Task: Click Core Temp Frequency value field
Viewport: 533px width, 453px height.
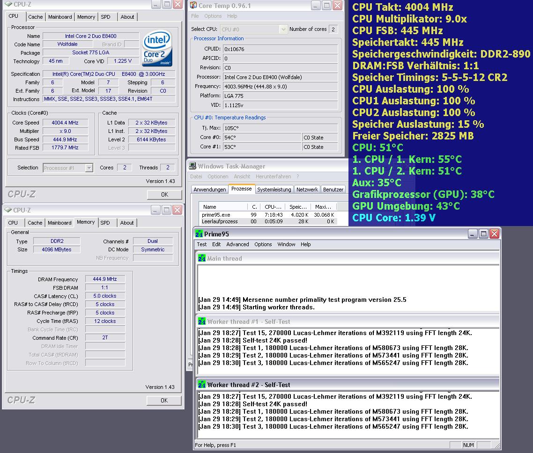Action: [x=280, y=87]
